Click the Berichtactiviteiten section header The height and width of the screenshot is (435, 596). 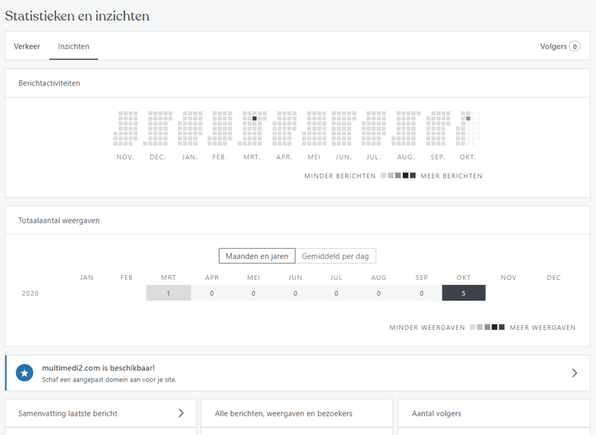pos(49,83)
